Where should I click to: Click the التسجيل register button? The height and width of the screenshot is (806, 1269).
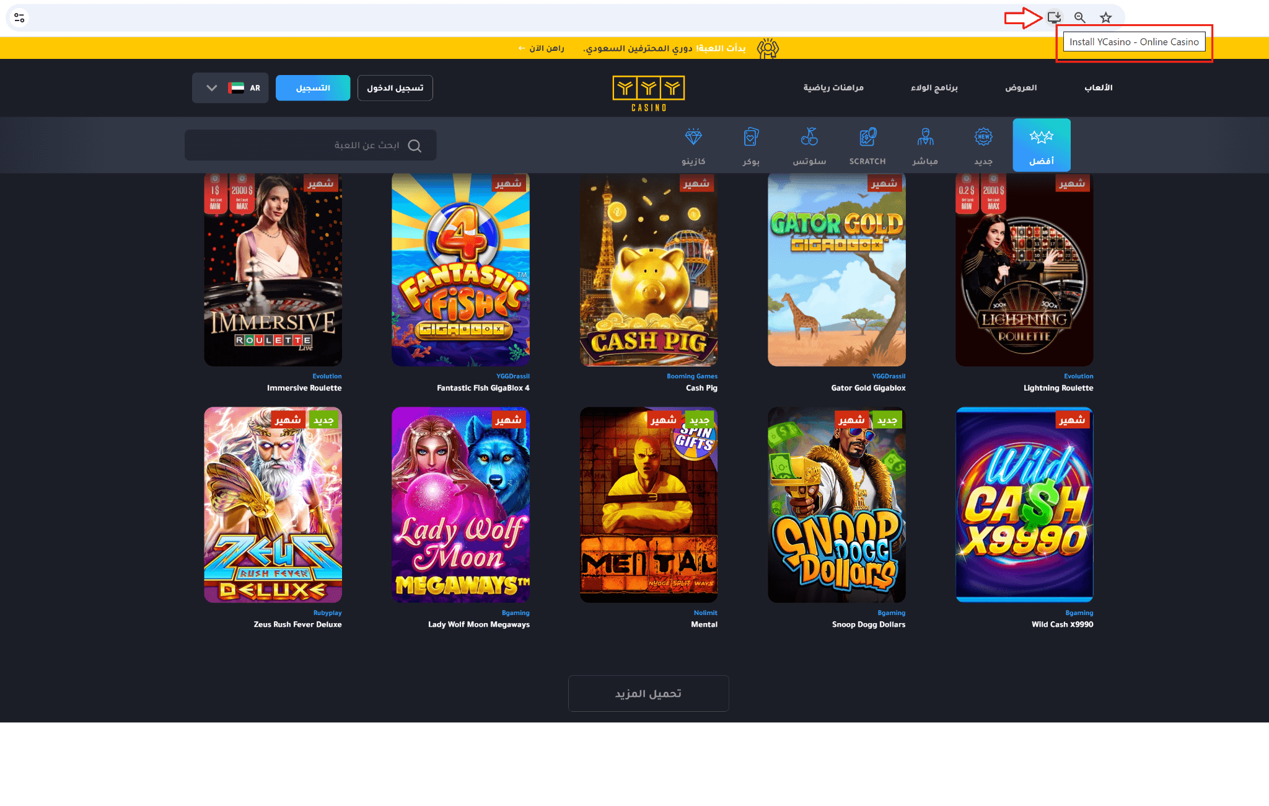313,88
